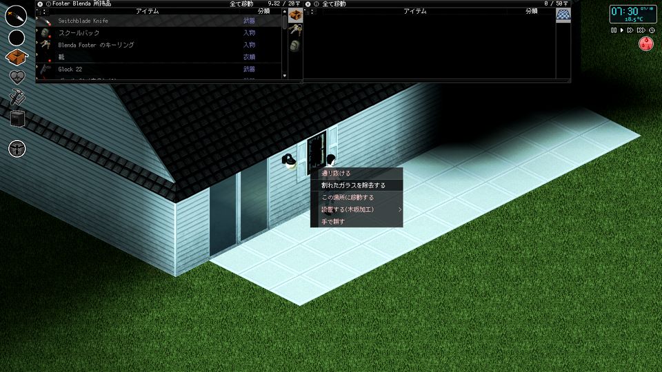Sort inventory by 分類 column header
The width and height of the screenshot is (662, 372).
click(x=263, y=12)
